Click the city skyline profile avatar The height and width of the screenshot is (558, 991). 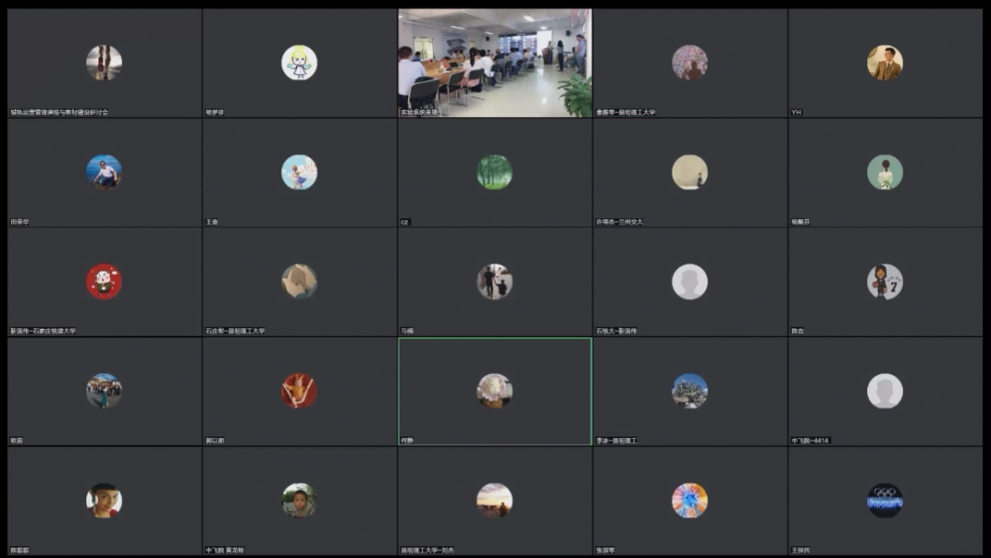click(x=690, y=391)
